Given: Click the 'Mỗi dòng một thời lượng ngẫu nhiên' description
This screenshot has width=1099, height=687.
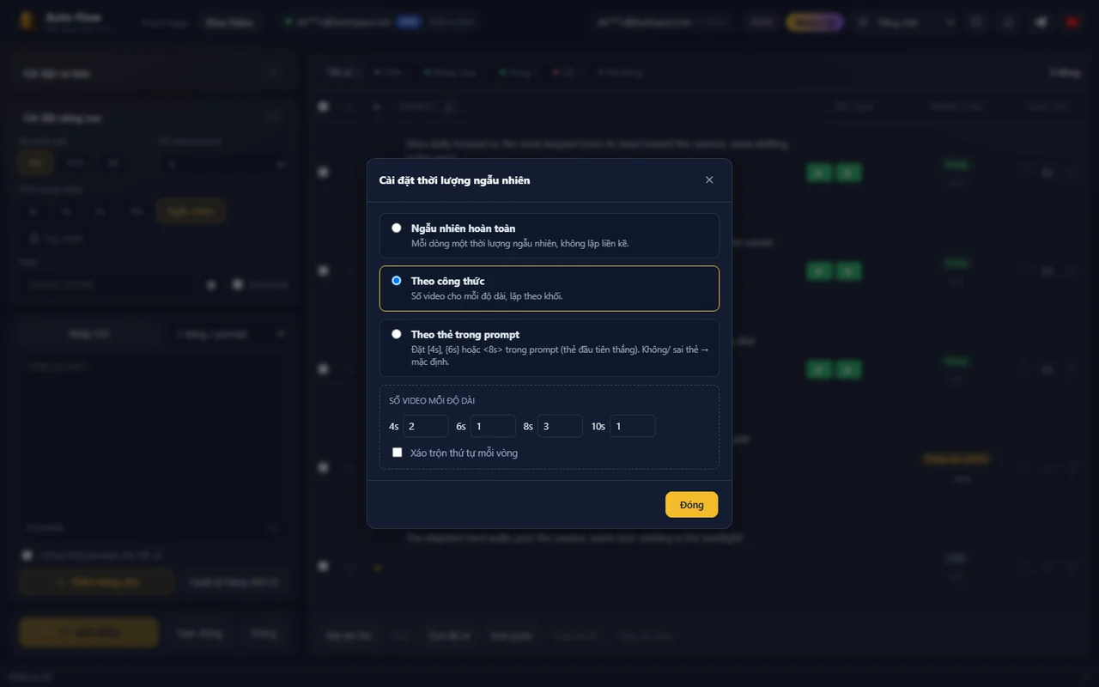Looking at the screenshot, I should point(519,243).
